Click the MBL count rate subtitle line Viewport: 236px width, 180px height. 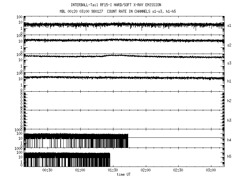pyautogui.click(x=119, y=11)
